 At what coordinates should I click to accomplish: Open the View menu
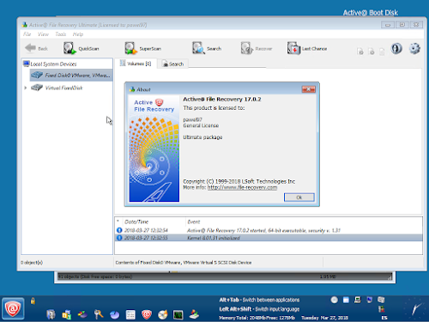pos(43,34)
